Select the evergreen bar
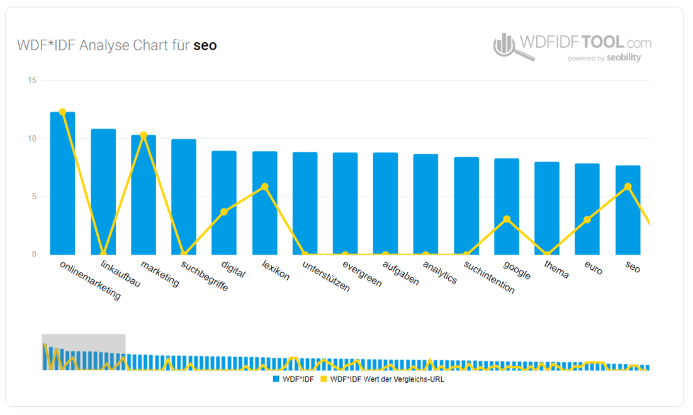 point(345,204)
